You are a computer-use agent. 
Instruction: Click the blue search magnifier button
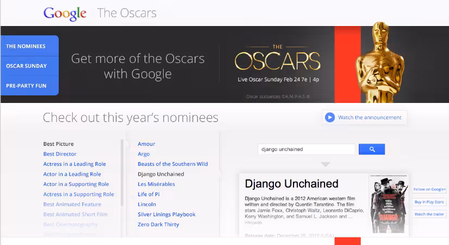point(372,149)
